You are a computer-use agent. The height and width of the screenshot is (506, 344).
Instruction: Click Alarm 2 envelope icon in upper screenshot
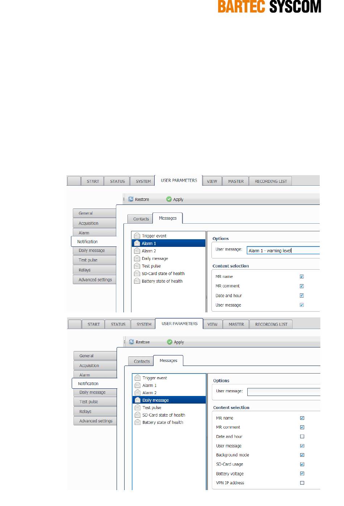(137, 251)
